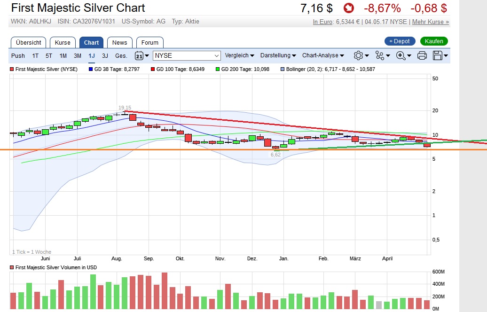487x312 pixels.
Task: Click the First Majestic Silver red legend swatch
Action: (x=12, y=69)
